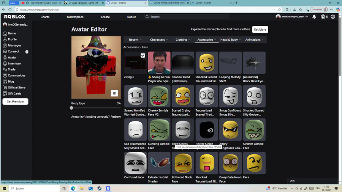Open the Windows Start menu
The image size is (342, 192).
(4, 188)
